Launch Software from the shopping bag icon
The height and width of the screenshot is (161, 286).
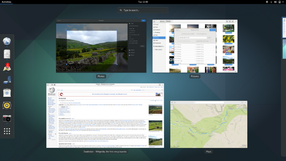(x=7, y=93)
